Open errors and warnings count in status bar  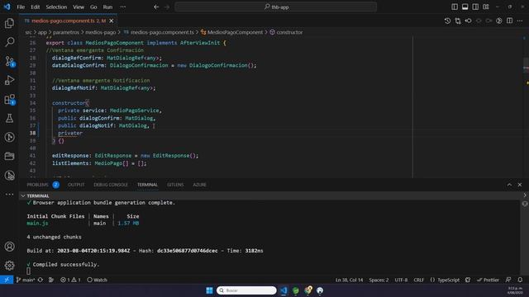(x=70, y=280)
